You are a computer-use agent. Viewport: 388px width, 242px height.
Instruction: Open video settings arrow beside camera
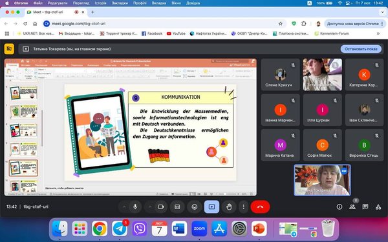(x=150, y=207)
